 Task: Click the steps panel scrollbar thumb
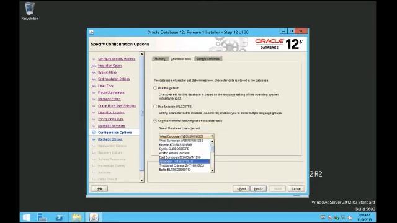[142, 114]
